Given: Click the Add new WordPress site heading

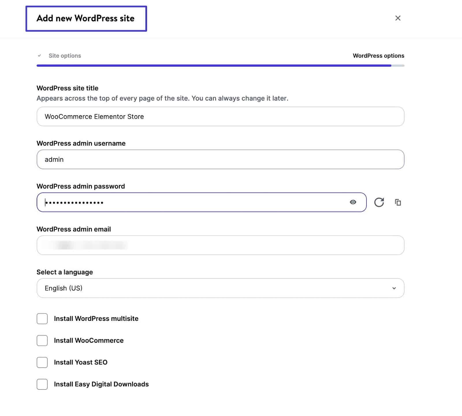Looking at the screenshot, I should click(x=85, y=18).
